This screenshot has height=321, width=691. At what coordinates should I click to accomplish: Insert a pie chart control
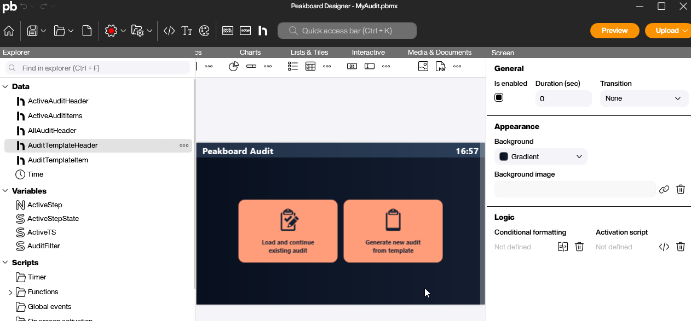tap(234, 66)
